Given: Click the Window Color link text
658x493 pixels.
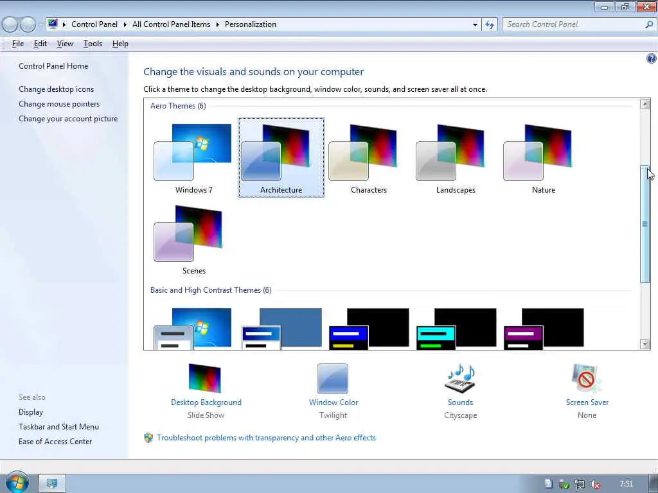Looking at the screenshot, I should pos(333,402).
